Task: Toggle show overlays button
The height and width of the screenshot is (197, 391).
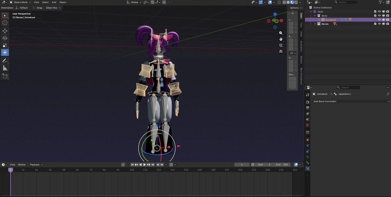Action: tap(270, 2)
